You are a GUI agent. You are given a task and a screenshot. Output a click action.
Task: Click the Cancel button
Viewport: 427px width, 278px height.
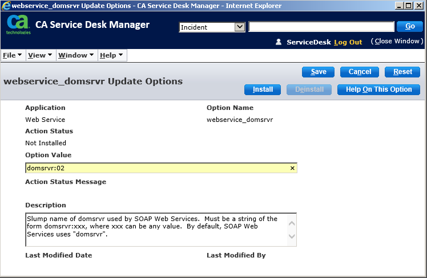click(360, 72)
